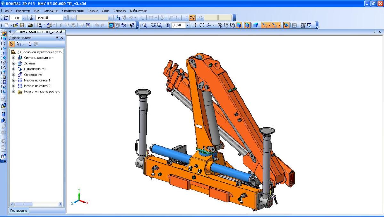The height and width of the screenshot is (217, 384).
Task: Open the print dialog via printer icon
Action: (x=30, y=25)
